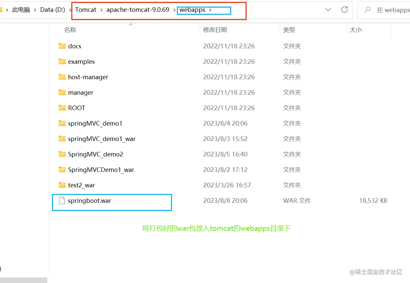410x283 pixels.
Task: Toggle the 名称 column sort arrow
Action: [x=131, y=24]
